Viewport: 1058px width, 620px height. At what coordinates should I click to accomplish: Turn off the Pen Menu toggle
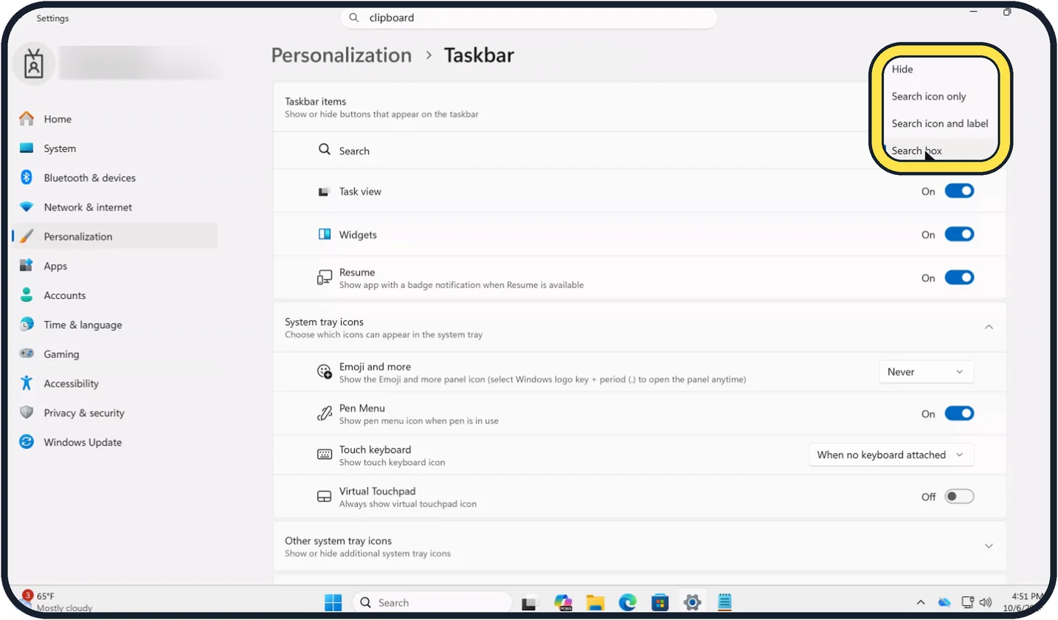[959, 414]
